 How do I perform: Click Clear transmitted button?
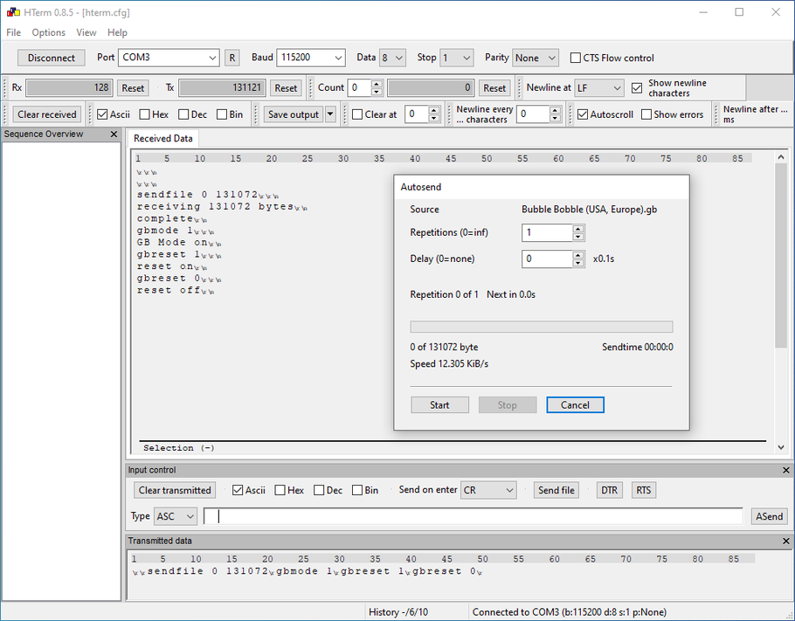[175, 490]
